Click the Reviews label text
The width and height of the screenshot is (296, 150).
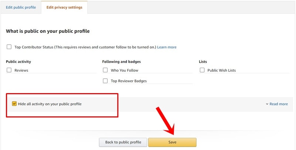(x=21, y=70)
